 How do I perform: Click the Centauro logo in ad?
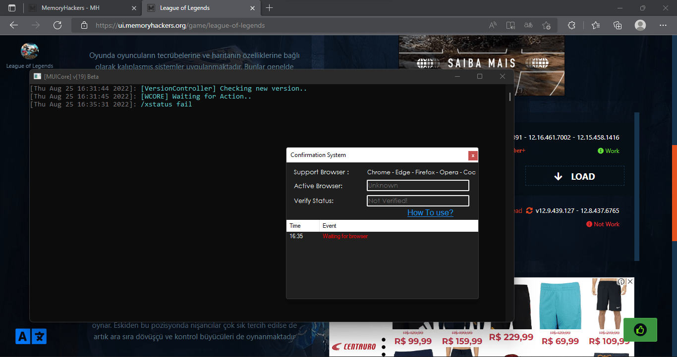(x=353, y=346)
